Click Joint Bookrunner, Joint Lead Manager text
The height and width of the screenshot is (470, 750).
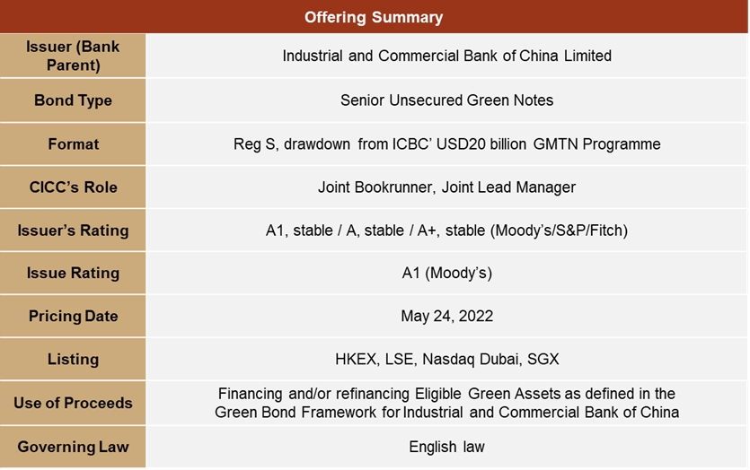(446, 187)
